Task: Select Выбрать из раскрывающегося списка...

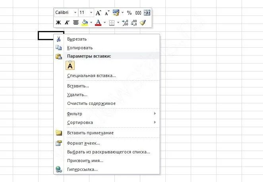Action: [106, 152]
